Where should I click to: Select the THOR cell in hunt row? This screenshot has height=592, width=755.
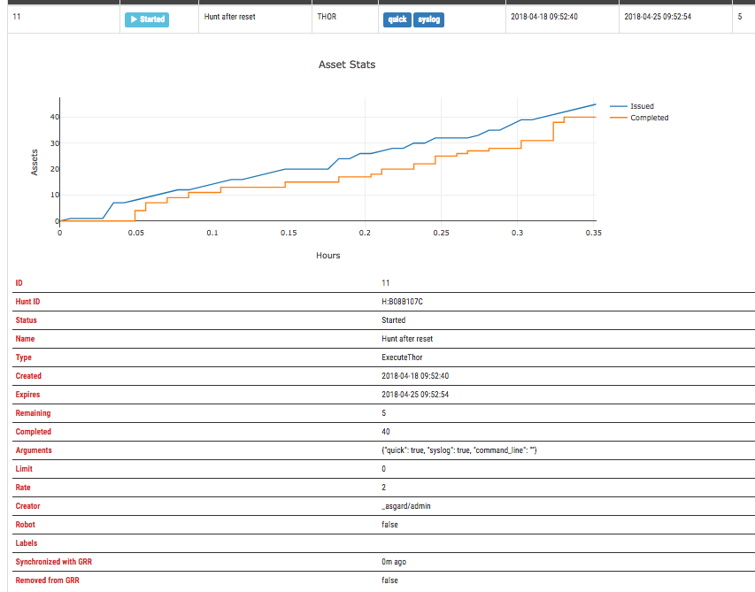tap(326, 19)
